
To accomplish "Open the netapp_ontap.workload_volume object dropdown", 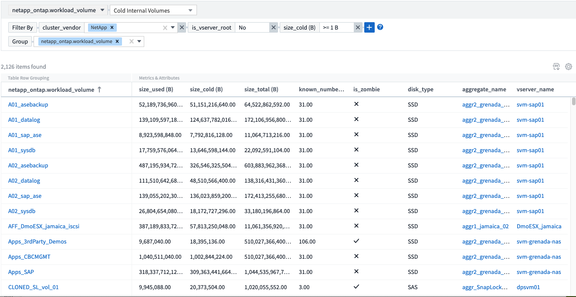I will [102, 10].
